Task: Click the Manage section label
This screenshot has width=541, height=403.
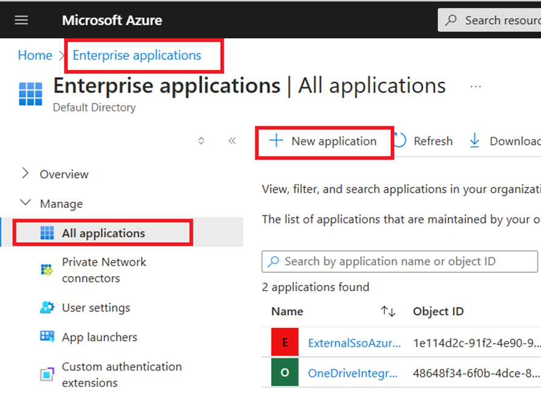Action: click(x=61, y=204)
